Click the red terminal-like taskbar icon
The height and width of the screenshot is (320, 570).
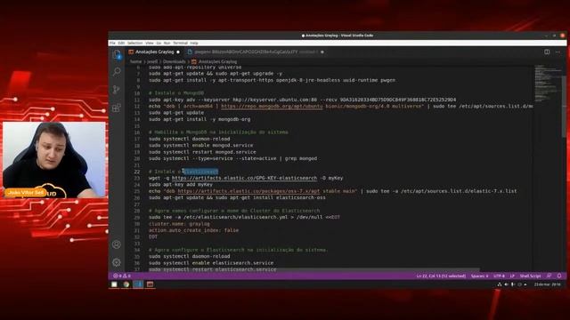(x=151, y=284)
